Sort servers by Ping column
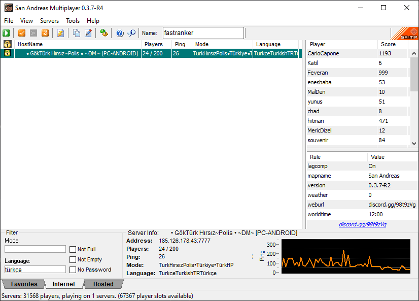This screenshot has height=301, width=419. (x=182, y=44)
